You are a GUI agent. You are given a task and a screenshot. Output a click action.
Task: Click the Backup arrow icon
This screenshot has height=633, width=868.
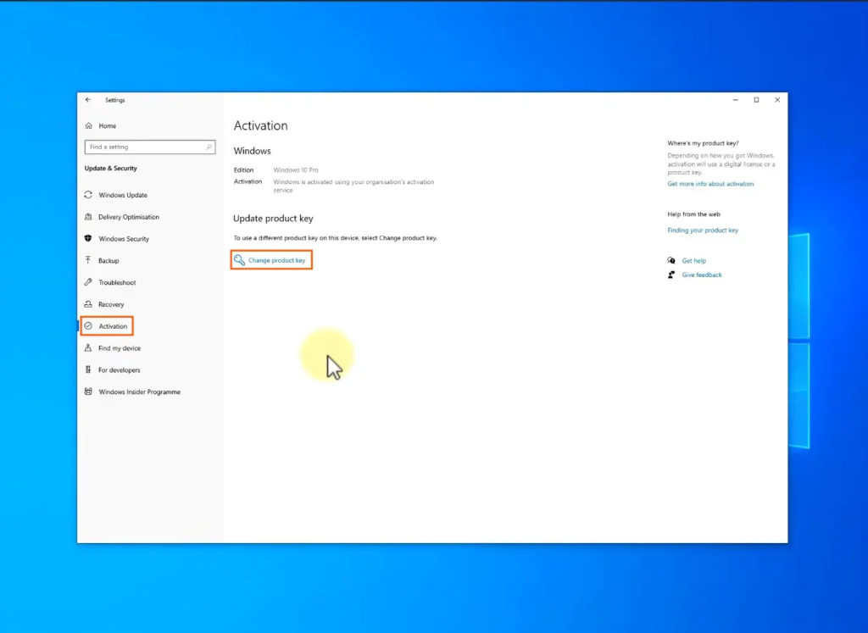coord(88,261)
